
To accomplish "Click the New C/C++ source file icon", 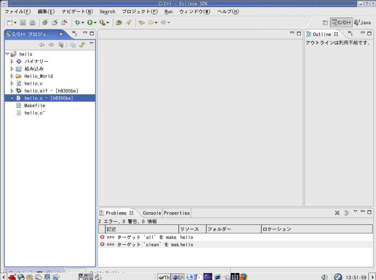I will 64,22.
